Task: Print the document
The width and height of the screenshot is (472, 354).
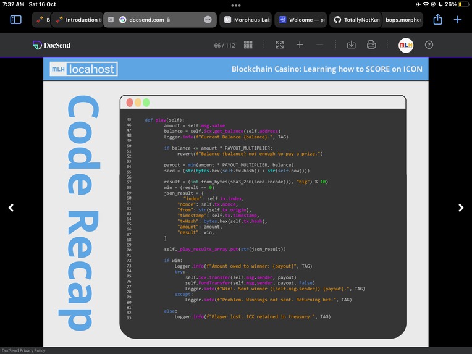Action: 371,45
